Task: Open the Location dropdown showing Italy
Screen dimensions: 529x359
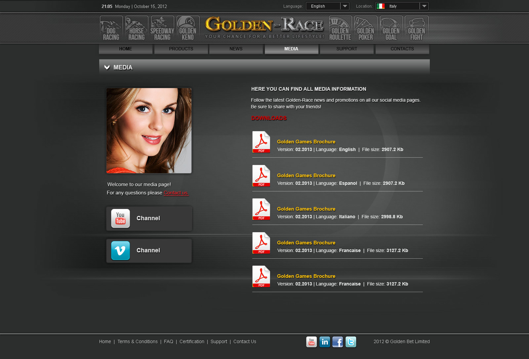Action: [402, 6]
